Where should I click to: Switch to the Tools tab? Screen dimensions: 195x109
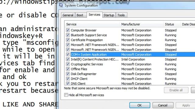coord(121,15)
